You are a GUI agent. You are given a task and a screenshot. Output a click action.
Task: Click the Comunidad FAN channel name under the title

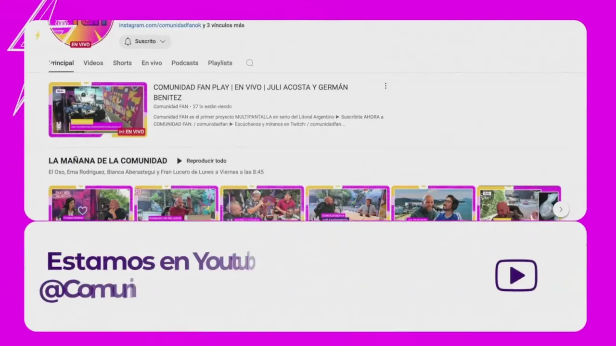pyautogui.click(x=171, y=107)
